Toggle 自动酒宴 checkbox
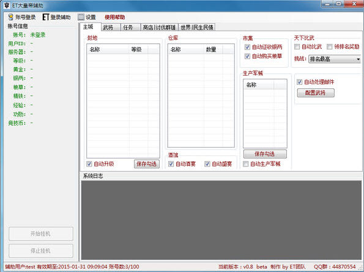Screen dimensions: 364x272 point(171,164)
